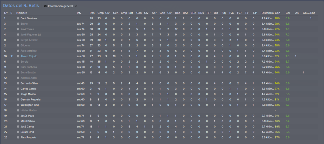Open Álvaro Cejudo player profile link

(29, 56)
